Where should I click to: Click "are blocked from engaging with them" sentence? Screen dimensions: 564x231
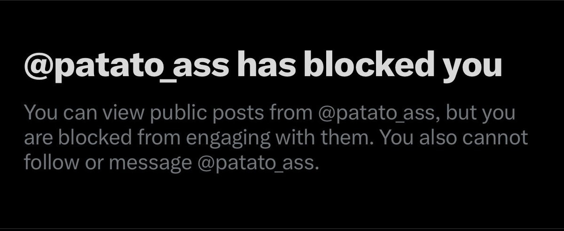[201, 138]
